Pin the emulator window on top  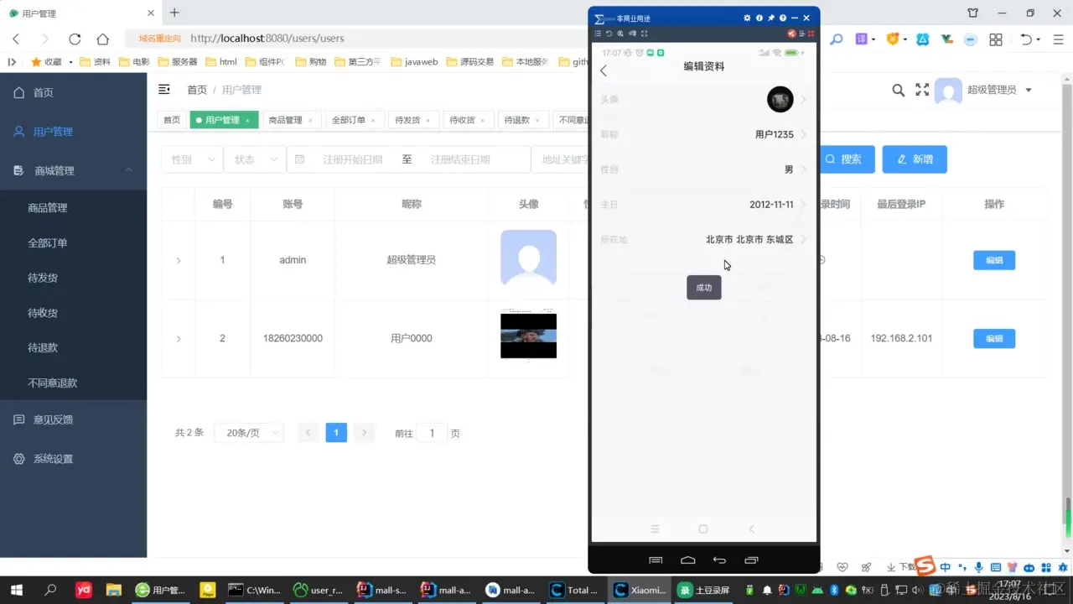(771, 18)
